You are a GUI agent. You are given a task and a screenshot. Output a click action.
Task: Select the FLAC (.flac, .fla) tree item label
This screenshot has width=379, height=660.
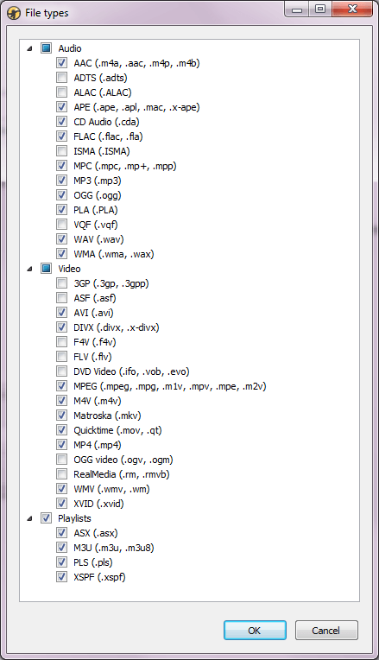tap(108, 136)
